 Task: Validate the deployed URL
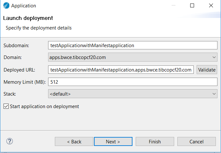(x=207, y=70)
